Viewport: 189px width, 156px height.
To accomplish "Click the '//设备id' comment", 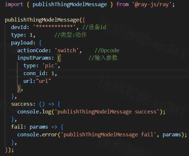I will [x=94, y=27].
